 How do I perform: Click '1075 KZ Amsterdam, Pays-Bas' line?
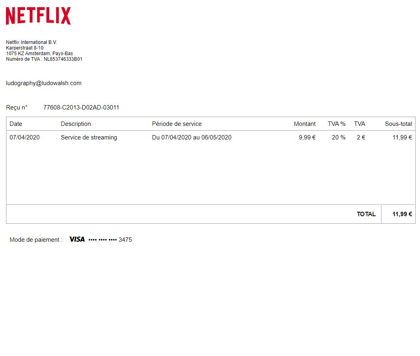(x=39, y=54)
